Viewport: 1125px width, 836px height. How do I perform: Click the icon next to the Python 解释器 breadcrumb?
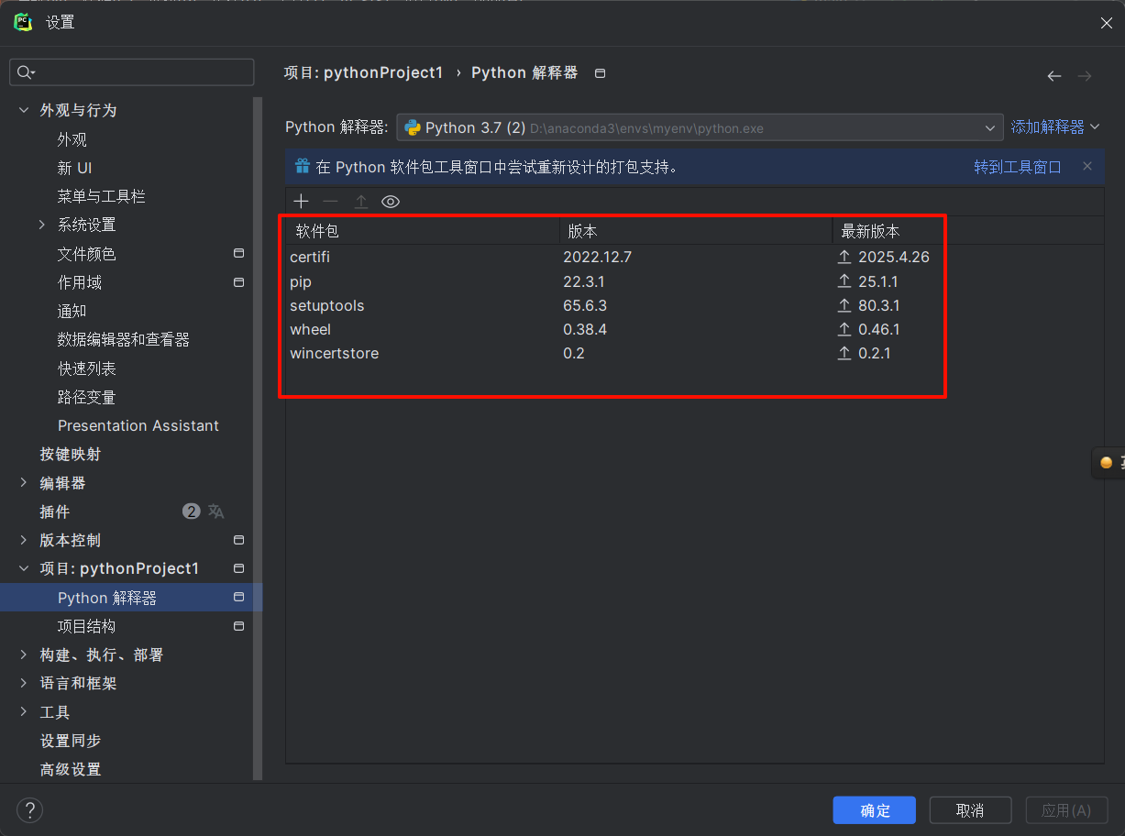[x=601, y=73]
